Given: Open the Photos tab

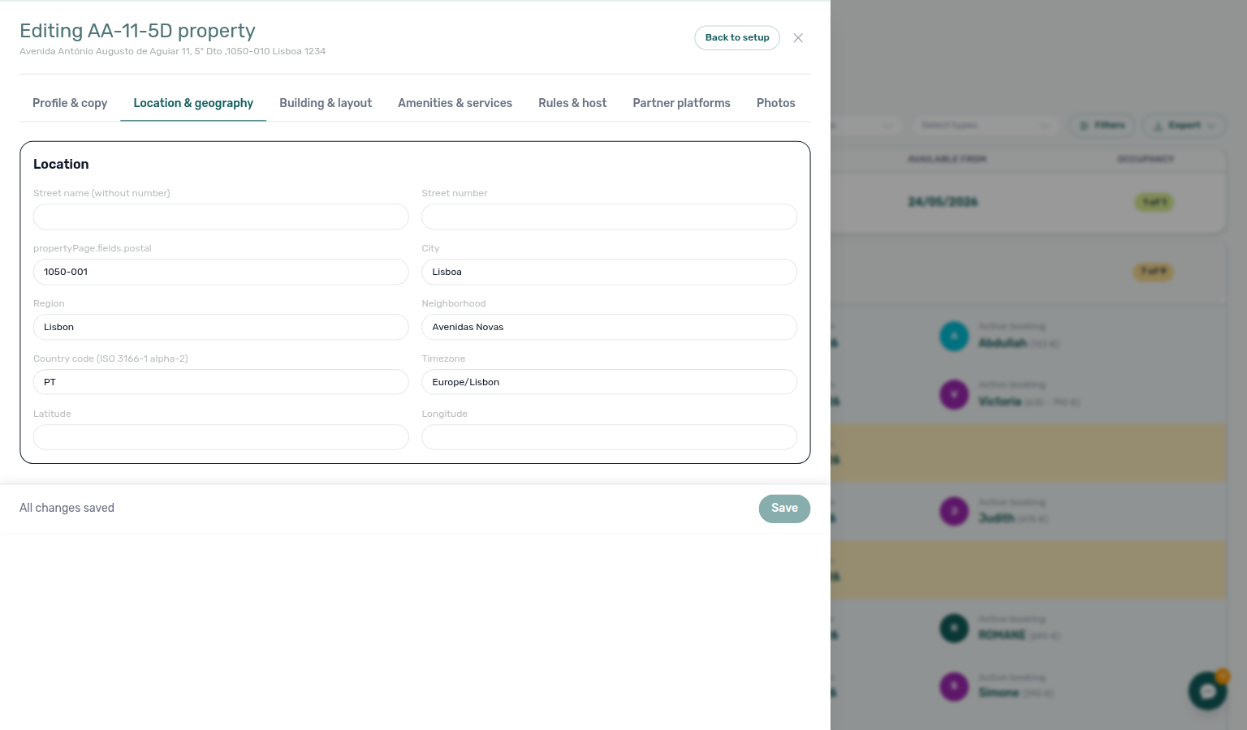Looking at the screenshot, I should [x=776, y=103].
